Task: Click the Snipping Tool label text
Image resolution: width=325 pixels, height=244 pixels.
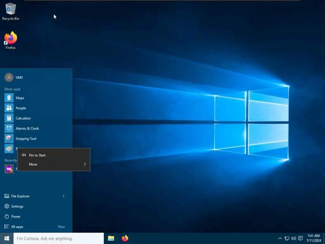Action: pos(26,139)
